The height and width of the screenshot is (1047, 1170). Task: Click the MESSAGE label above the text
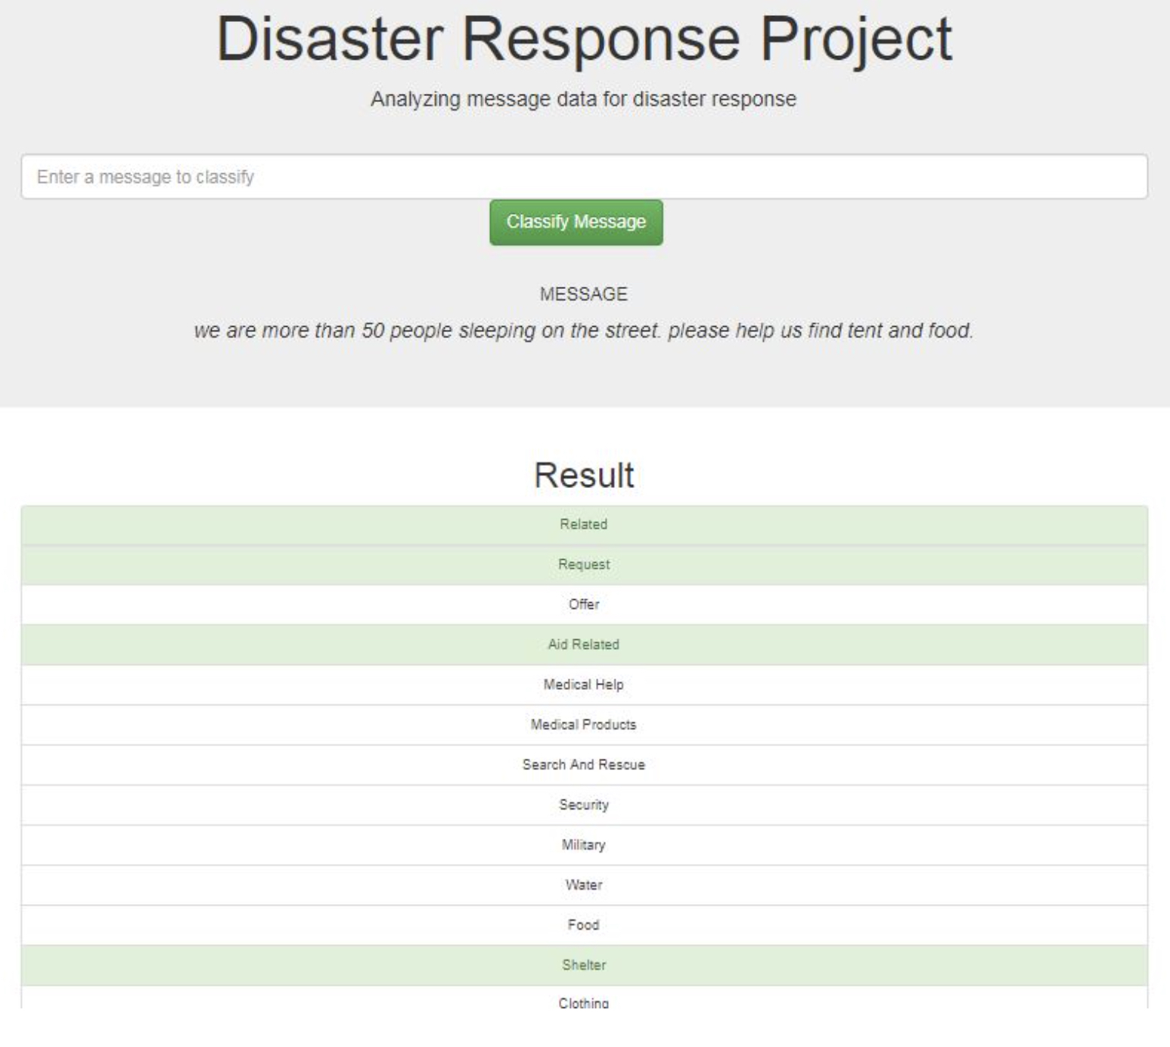tap(584, 294)
